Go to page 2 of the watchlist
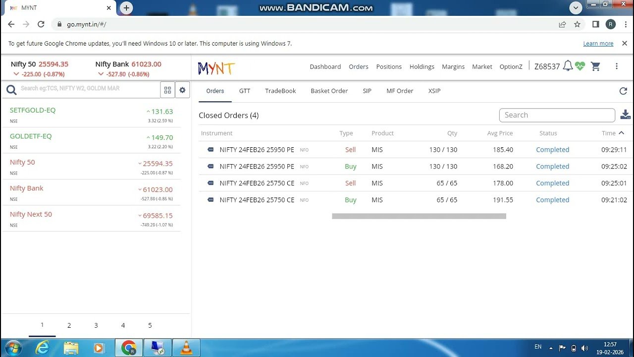Screen dimensions: 634x357 (x=69, y=325)
